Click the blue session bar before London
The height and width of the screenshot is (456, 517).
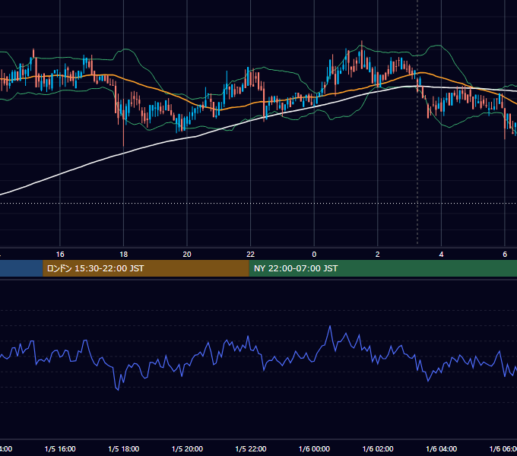coord(21,268)
